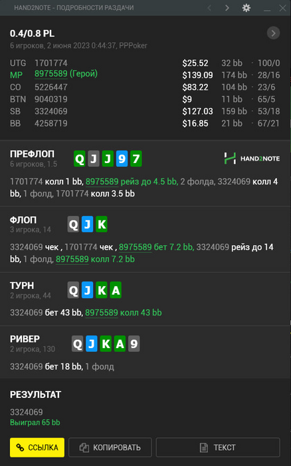Click the Hand2Note logo
This screenshot has width=291, height=466.
click(252, 158)
